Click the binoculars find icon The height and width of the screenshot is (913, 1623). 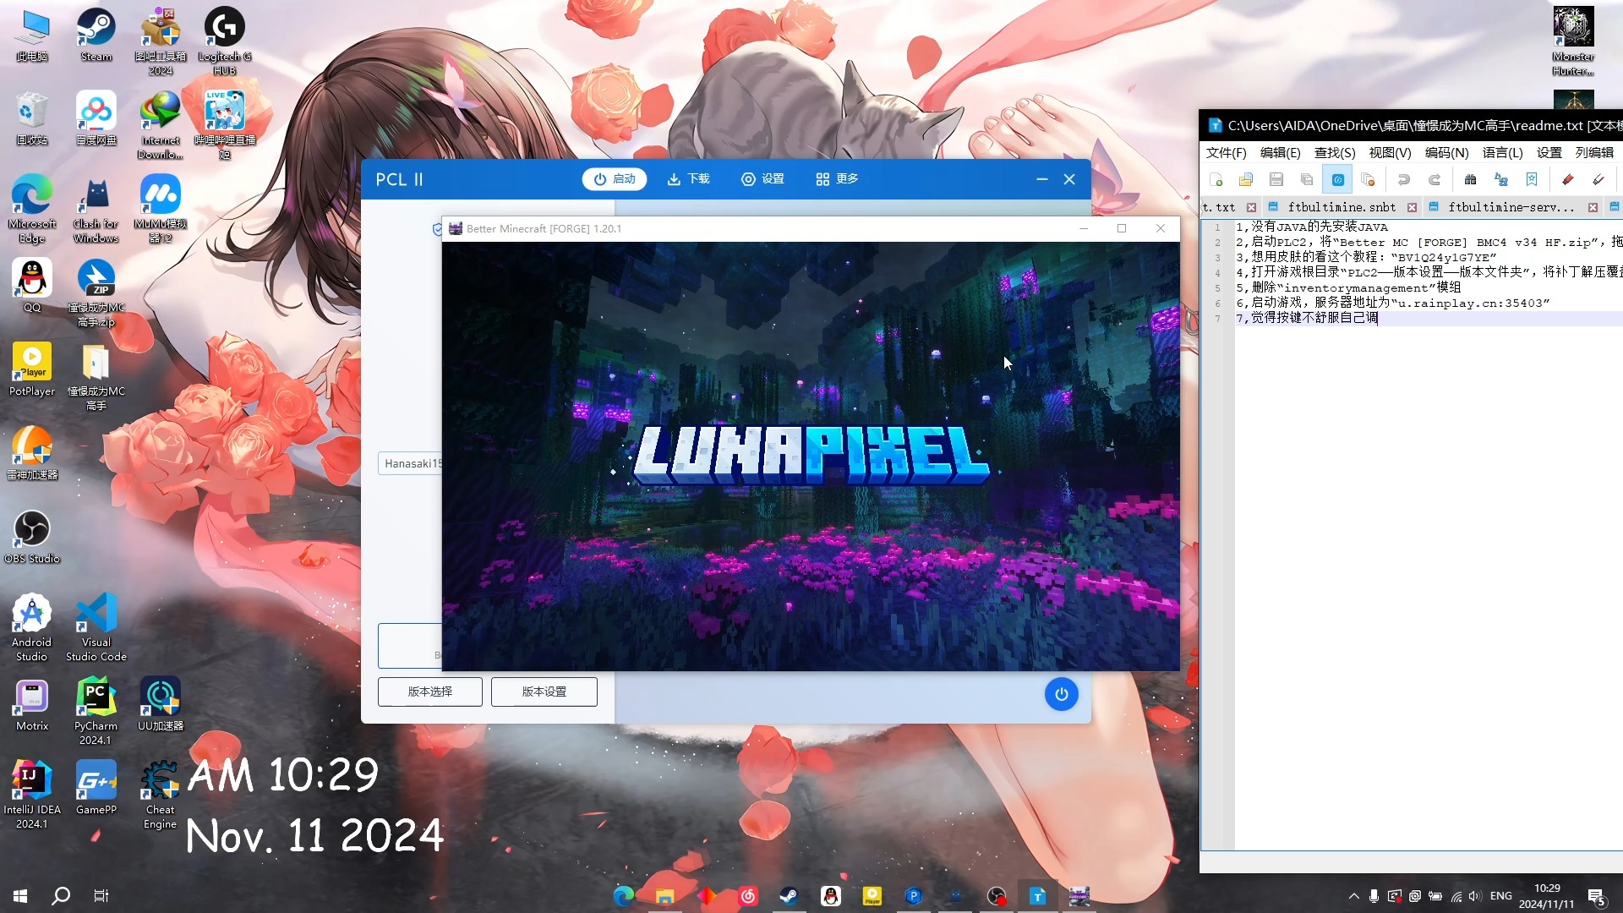[1470, 179]
